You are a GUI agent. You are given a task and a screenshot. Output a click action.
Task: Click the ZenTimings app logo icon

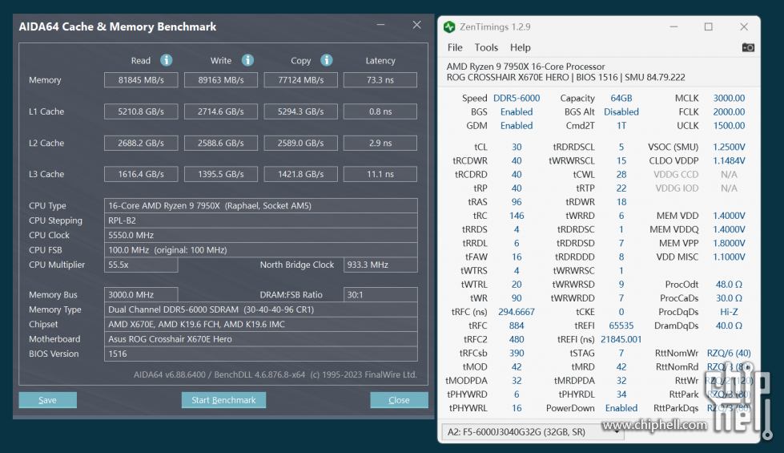coord(449,27)
